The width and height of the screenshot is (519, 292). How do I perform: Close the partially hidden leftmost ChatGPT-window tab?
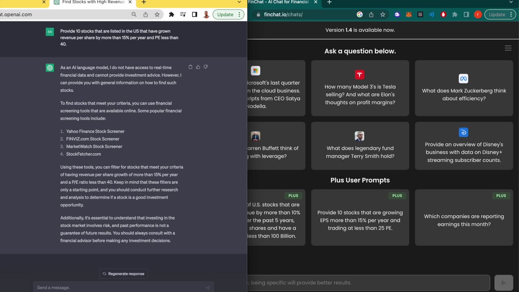click(44, 2)
